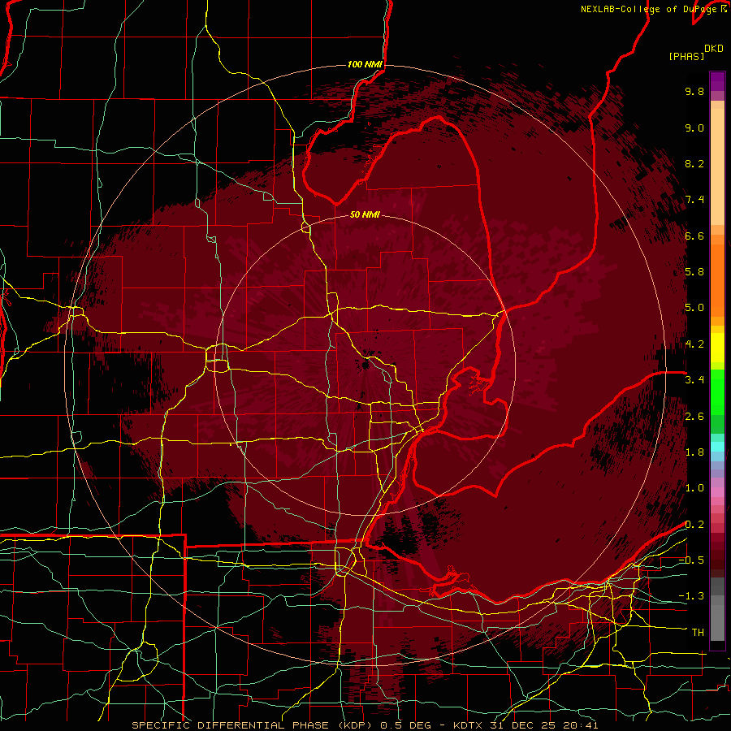Click the 31 DEC 25 20:41 timestamp
The height and width of the screenshot is (731, 731).
(x=544, y=725)
